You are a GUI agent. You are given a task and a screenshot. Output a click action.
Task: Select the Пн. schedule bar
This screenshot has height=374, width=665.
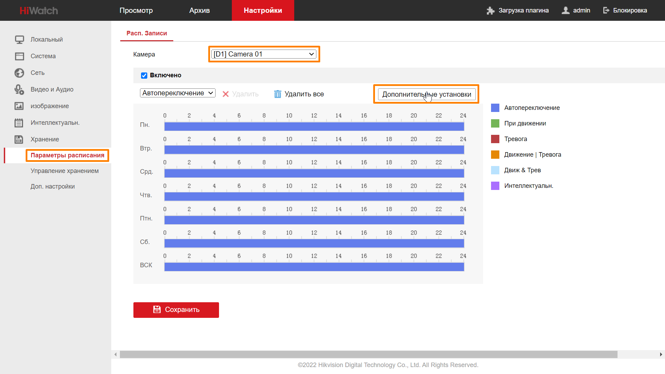point(314,127)
